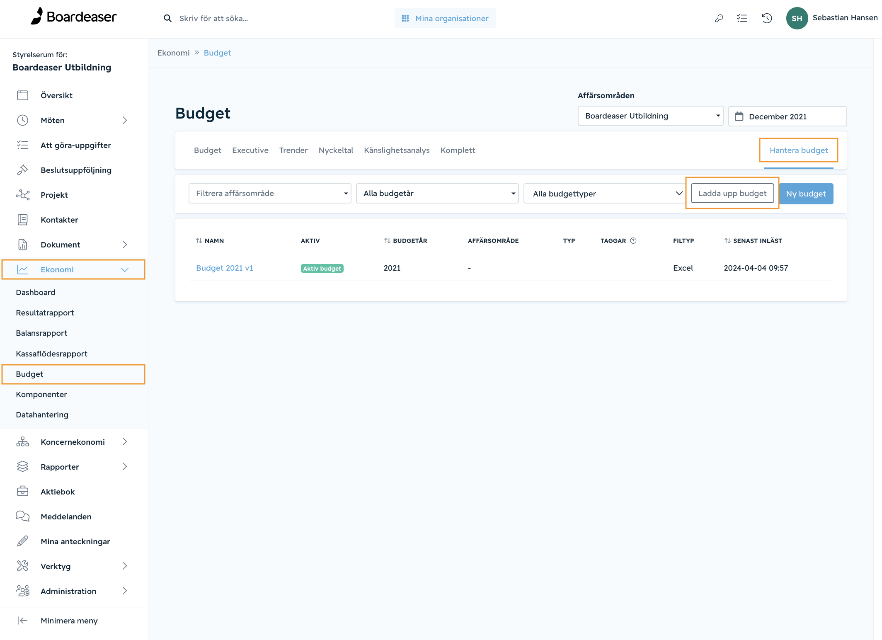
Task: Click the Aktiebok briefcase icon
Action: [22, 492]
